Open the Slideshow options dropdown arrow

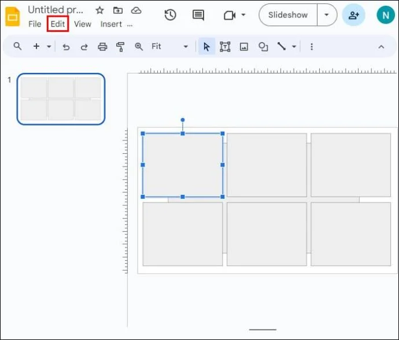[x=327, y=15]
